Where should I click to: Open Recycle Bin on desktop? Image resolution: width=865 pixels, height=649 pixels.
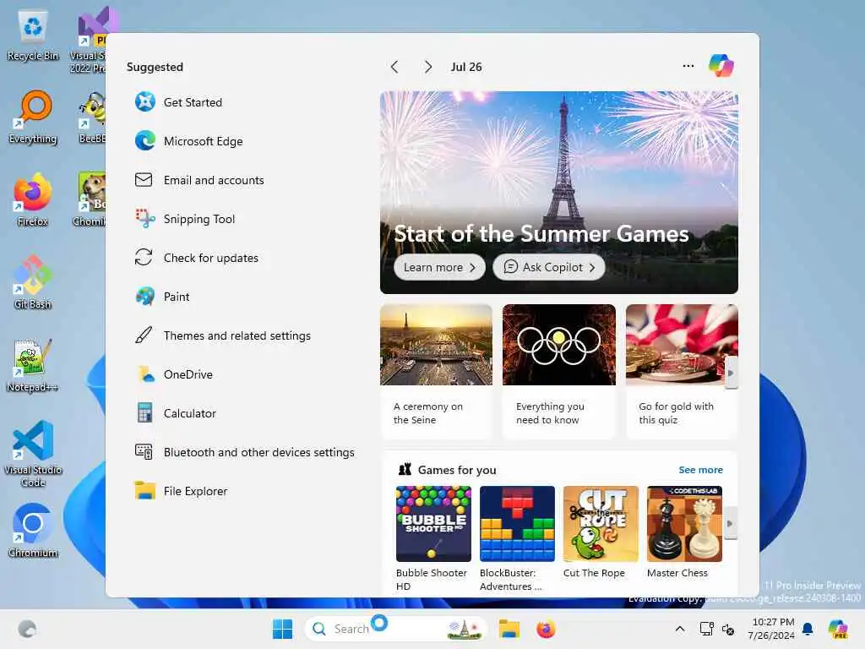pos(33,35)
